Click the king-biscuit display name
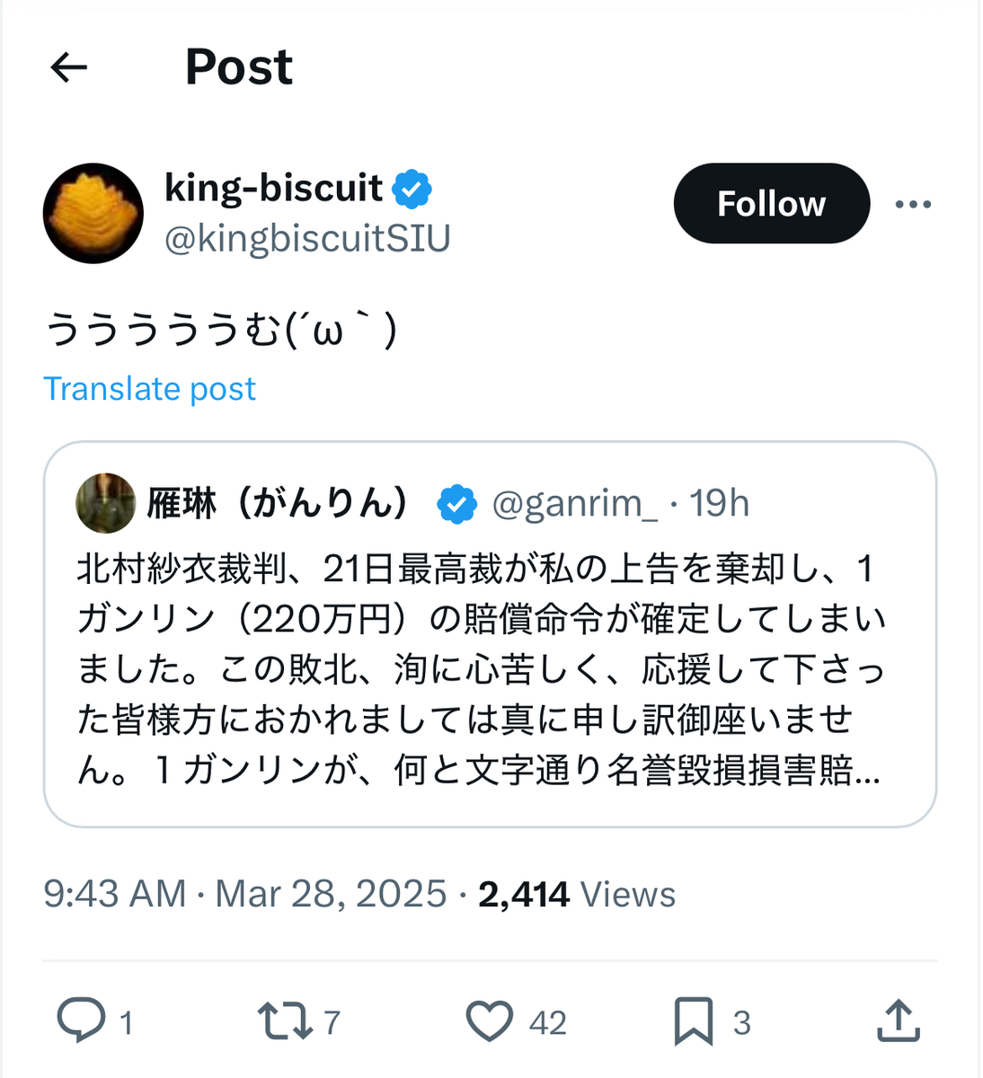 (x=274, y=188)
